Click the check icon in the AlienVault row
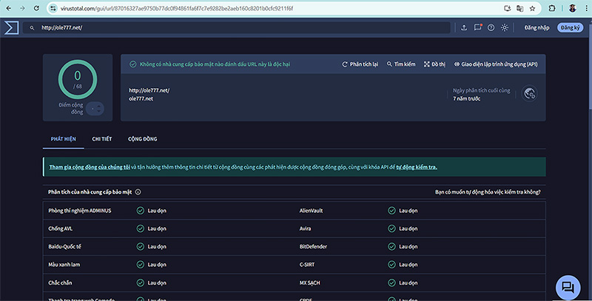The height and width of the screenshot is (301, 592). coord(391,211)
